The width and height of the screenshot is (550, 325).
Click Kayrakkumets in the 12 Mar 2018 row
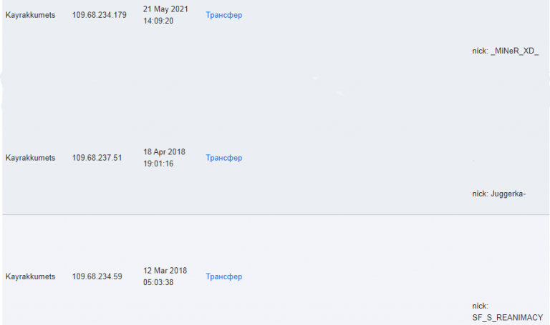[31, 276]
